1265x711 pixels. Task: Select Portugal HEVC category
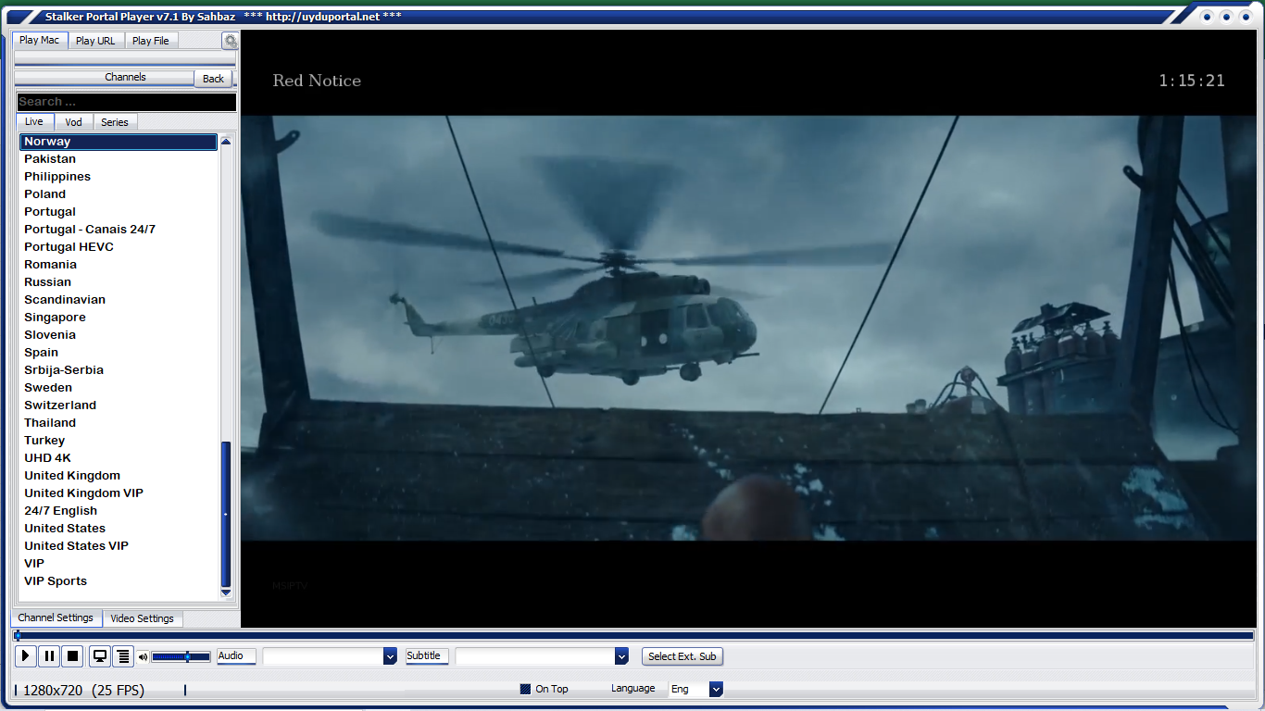(x=119, y=247)
